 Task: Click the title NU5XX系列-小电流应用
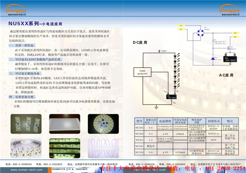(35, 24)
